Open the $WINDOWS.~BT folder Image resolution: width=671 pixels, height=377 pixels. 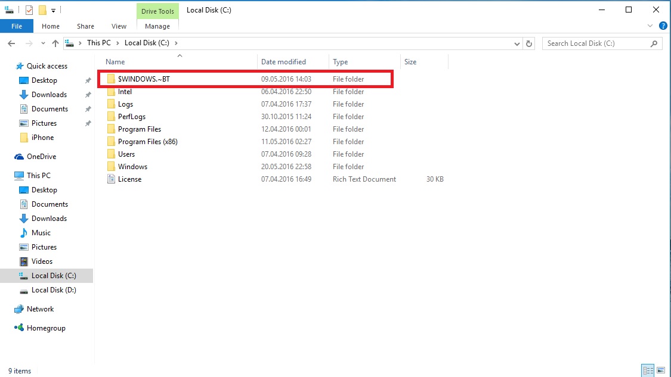point(144,79)
